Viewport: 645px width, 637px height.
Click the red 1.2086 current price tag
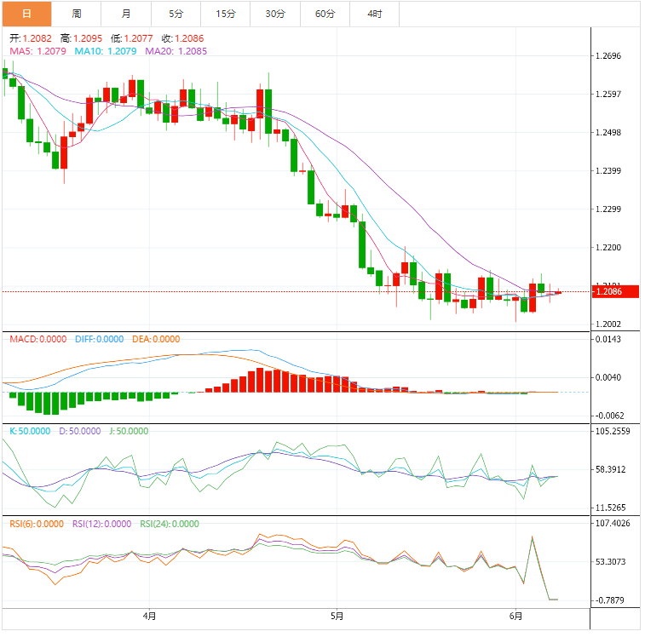click(x=613, y=292)
